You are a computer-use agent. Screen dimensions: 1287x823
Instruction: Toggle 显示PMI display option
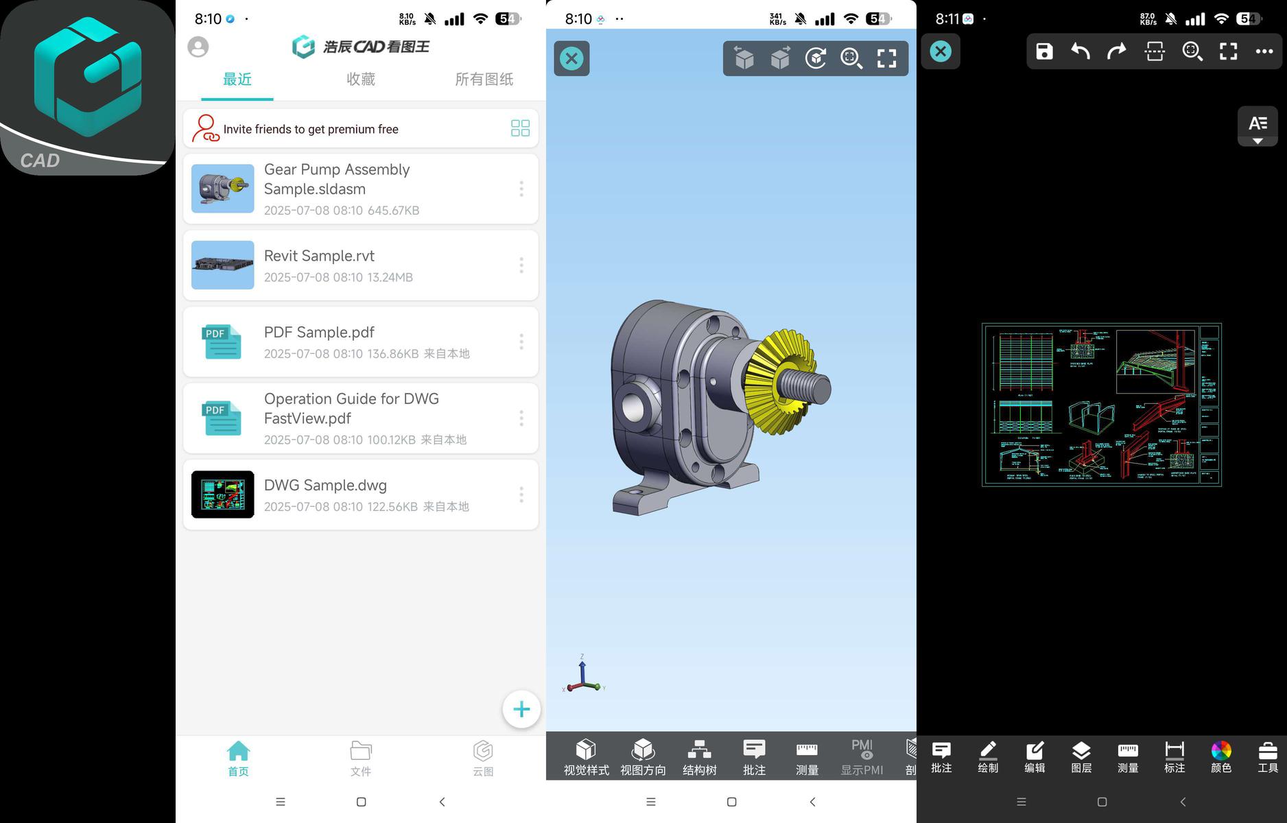(862, 756)
